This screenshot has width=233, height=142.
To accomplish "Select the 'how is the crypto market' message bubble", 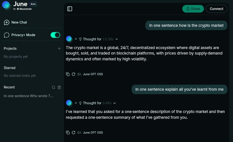I will click(186, 25).
